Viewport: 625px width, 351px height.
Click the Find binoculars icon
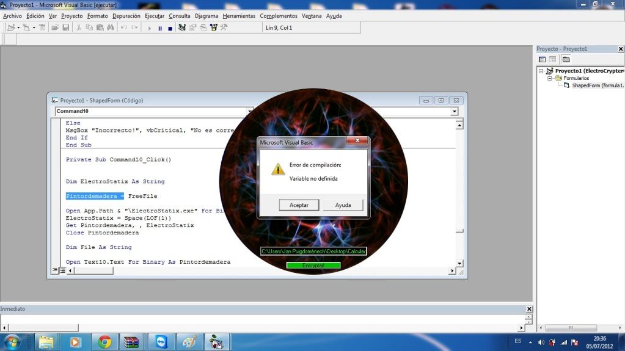111,27
